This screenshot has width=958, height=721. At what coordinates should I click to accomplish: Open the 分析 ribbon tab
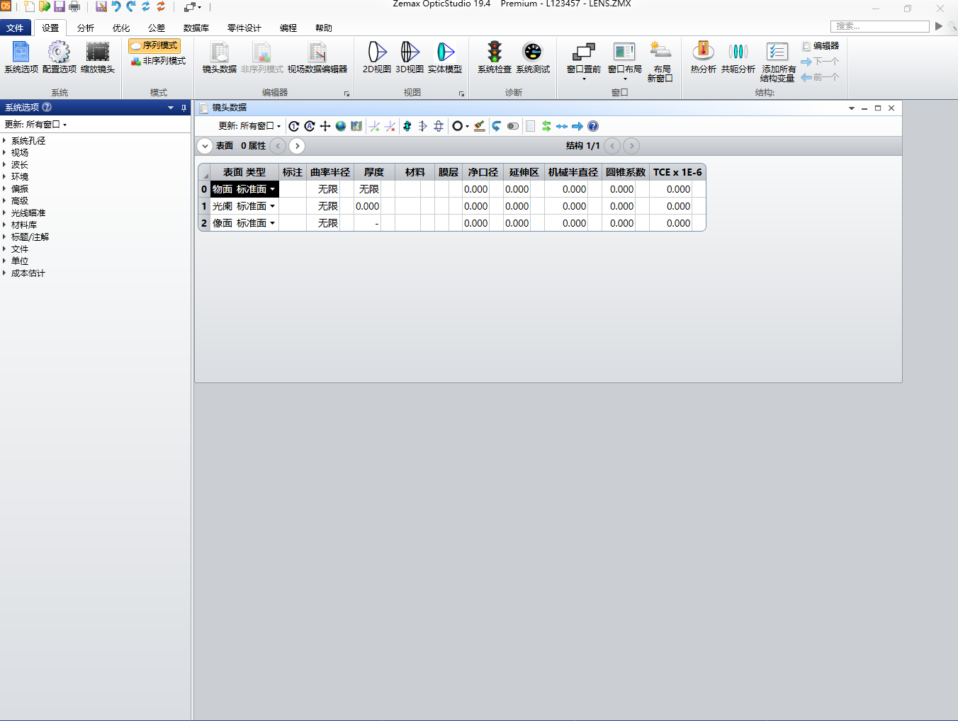[86, 28]
